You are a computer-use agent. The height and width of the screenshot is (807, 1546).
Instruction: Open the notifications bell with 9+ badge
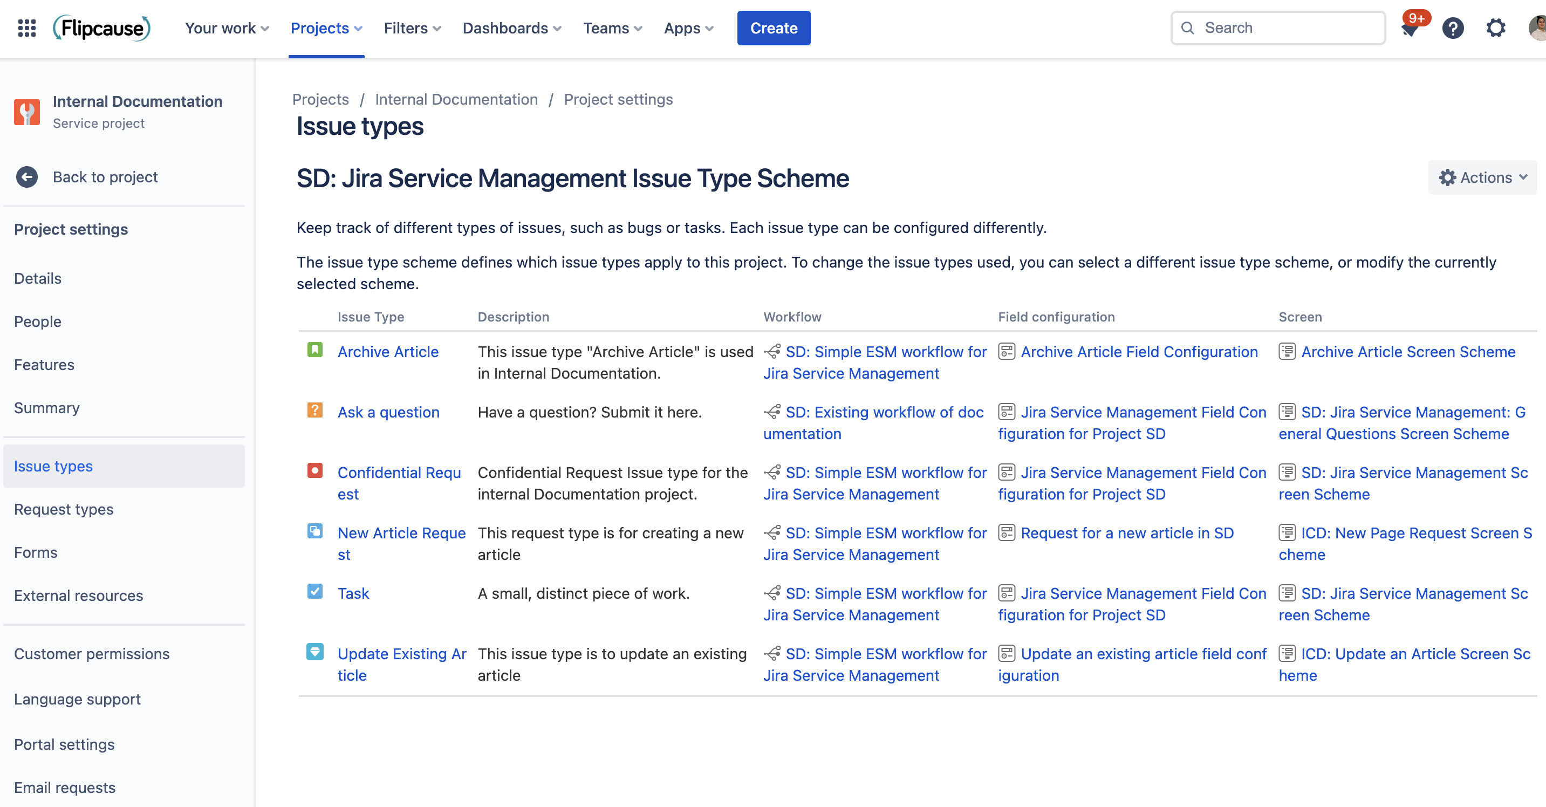point(1411,28)
